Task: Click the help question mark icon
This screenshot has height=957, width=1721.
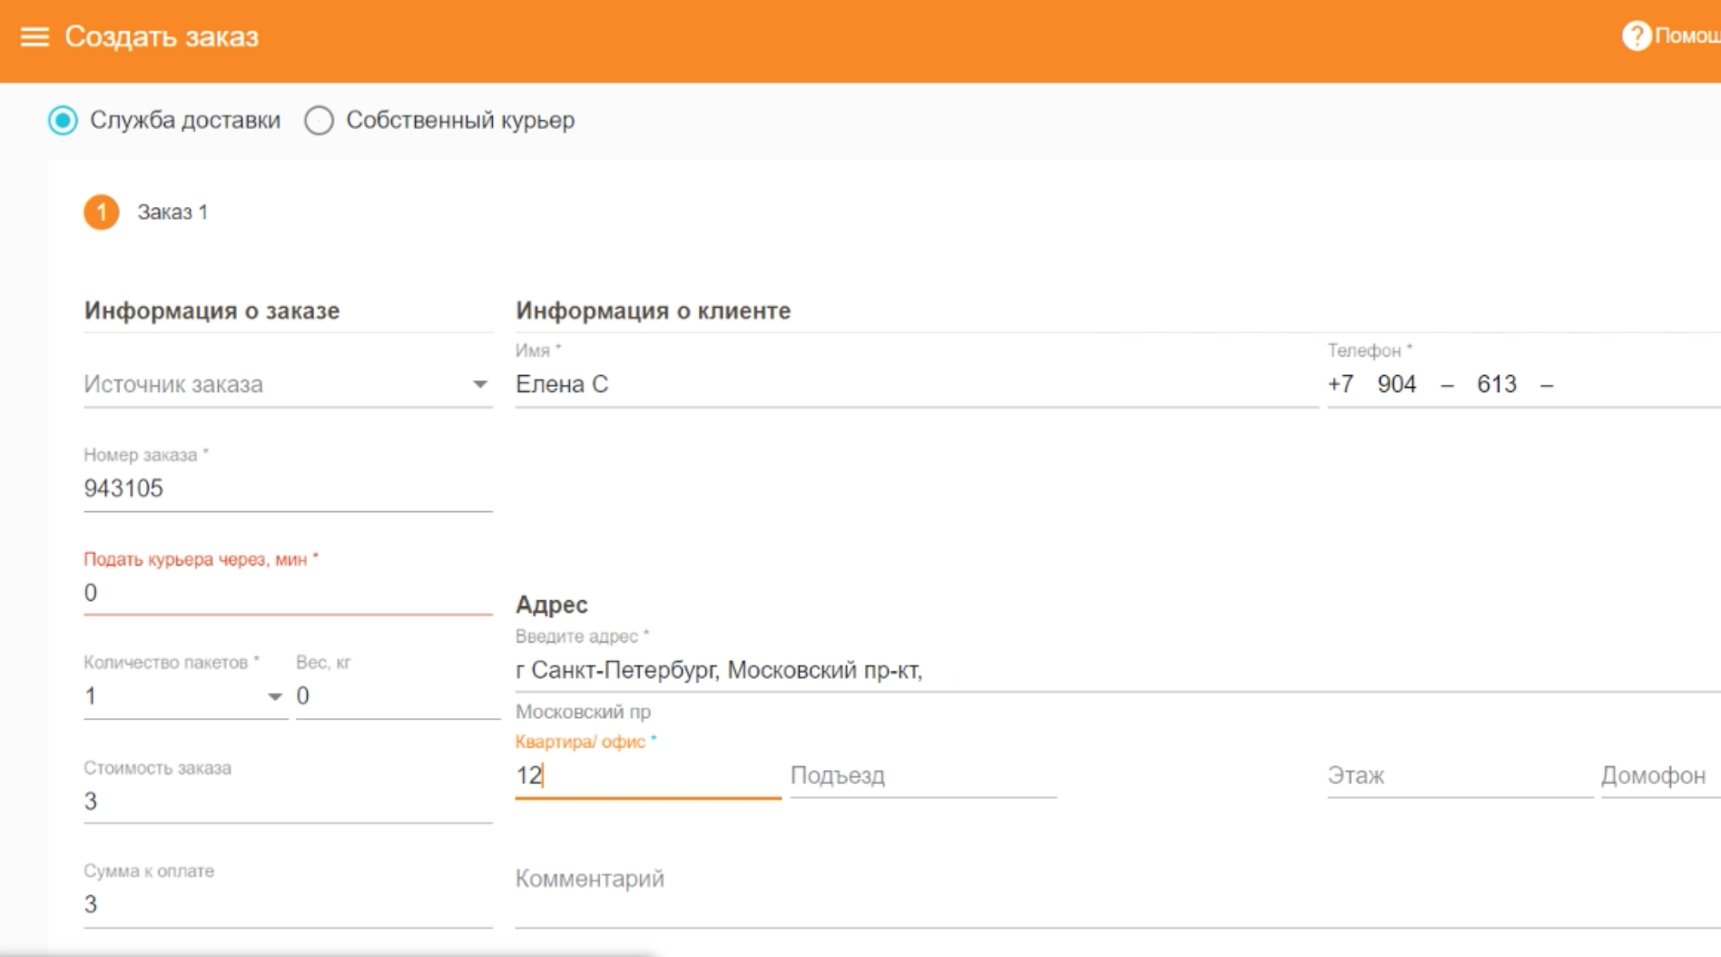Action: pos(1636,35)
